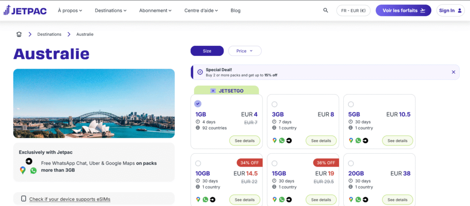See details for the 1GB pack
470x206 pixels.
245,141
